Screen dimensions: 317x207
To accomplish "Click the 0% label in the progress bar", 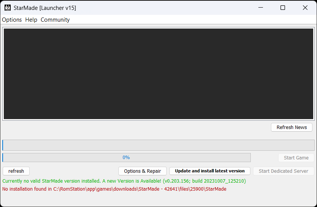I will [126, 158].
